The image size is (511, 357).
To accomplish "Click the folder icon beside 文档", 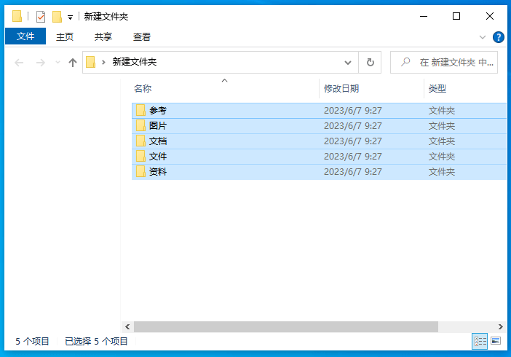I will point(140,141).
